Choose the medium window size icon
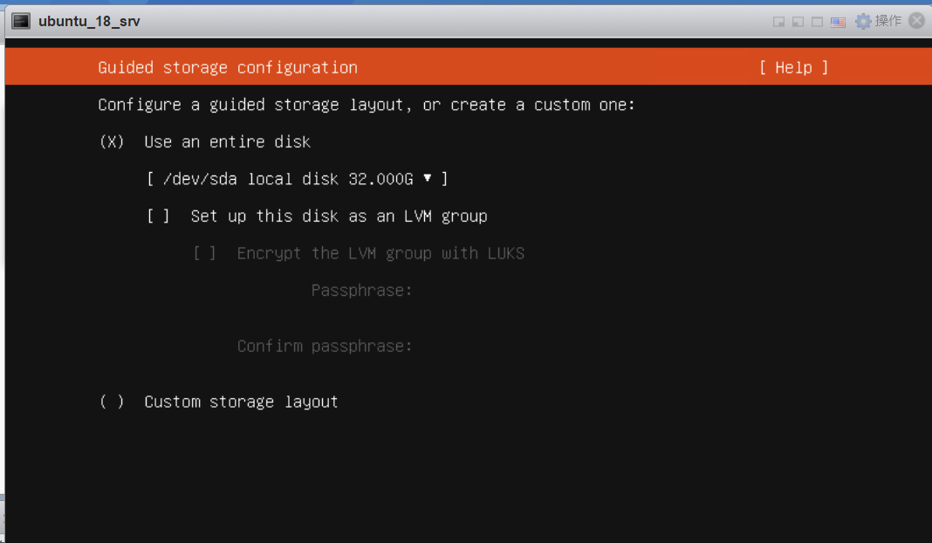The height and width of the screenshot is (543, 932). [x=798, y=22]
